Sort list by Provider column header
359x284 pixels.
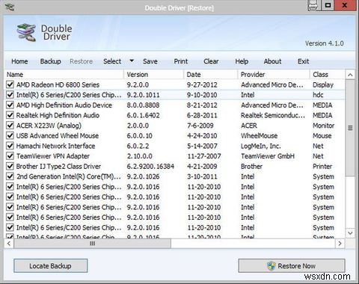[x=274, y=75]
